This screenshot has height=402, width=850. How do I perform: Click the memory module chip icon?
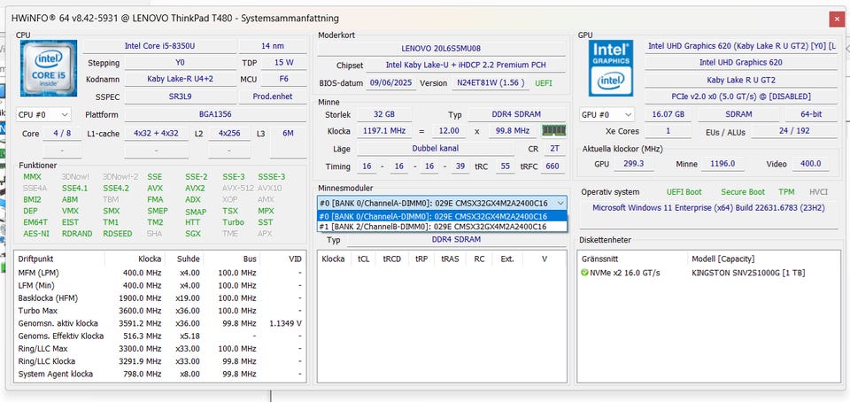click(555, 132)
